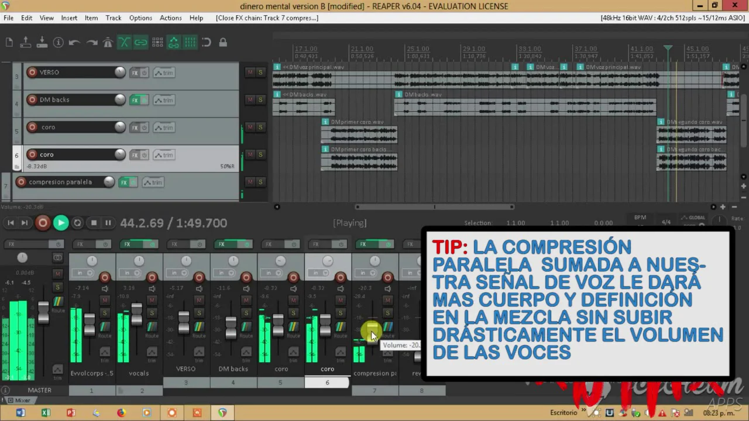Mute compresion paralela in track panel

(250, 182)
